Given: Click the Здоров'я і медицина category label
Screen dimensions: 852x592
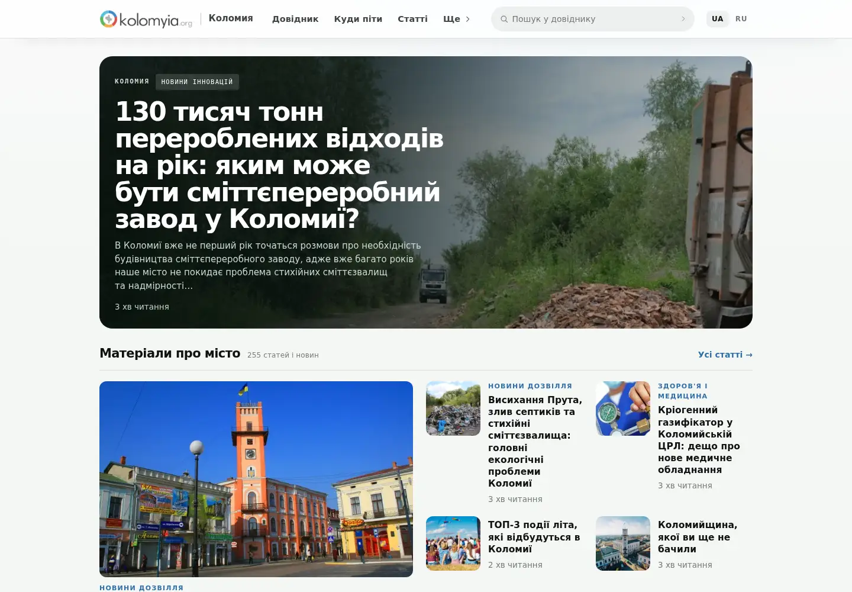Looking at the screenshot, I should click(x=683, y=391).
